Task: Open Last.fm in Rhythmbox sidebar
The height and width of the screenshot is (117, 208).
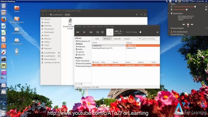Action: (x=80, y=52)
